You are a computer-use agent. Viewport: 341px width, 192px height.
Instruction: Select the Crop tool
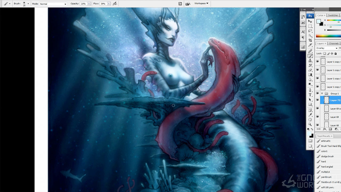point(310,41)
